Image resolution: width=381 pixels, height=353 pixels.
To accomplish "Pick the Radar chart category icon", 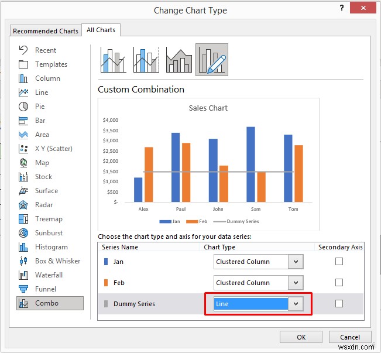I will (23, 205).
